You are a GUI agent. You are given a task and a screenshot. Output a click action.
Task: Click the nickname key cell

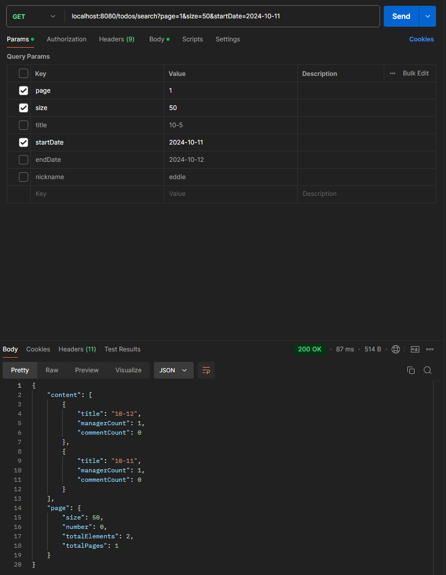click(97, 177)
